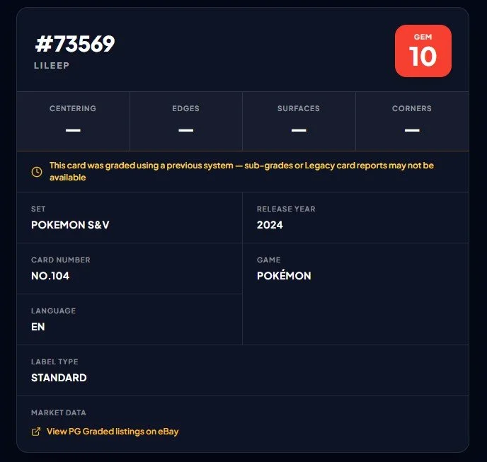487x462 pixels.
Task: Click the clock icon in the legacy notice
Action: [37, 172]
